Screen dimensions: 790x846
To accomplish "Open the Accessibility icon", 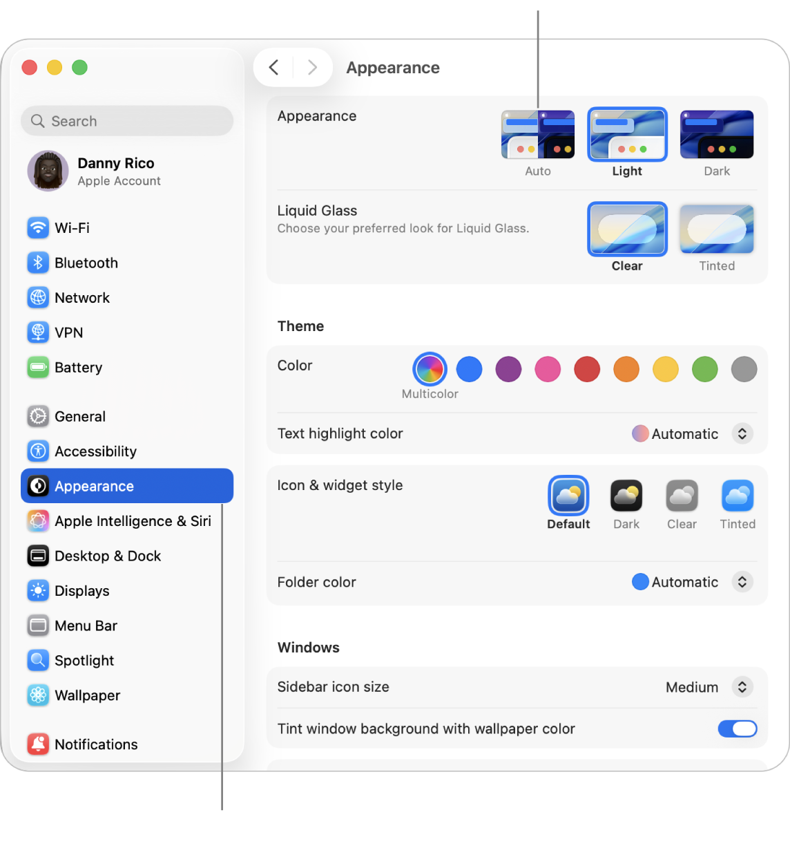I will (38, 451).
